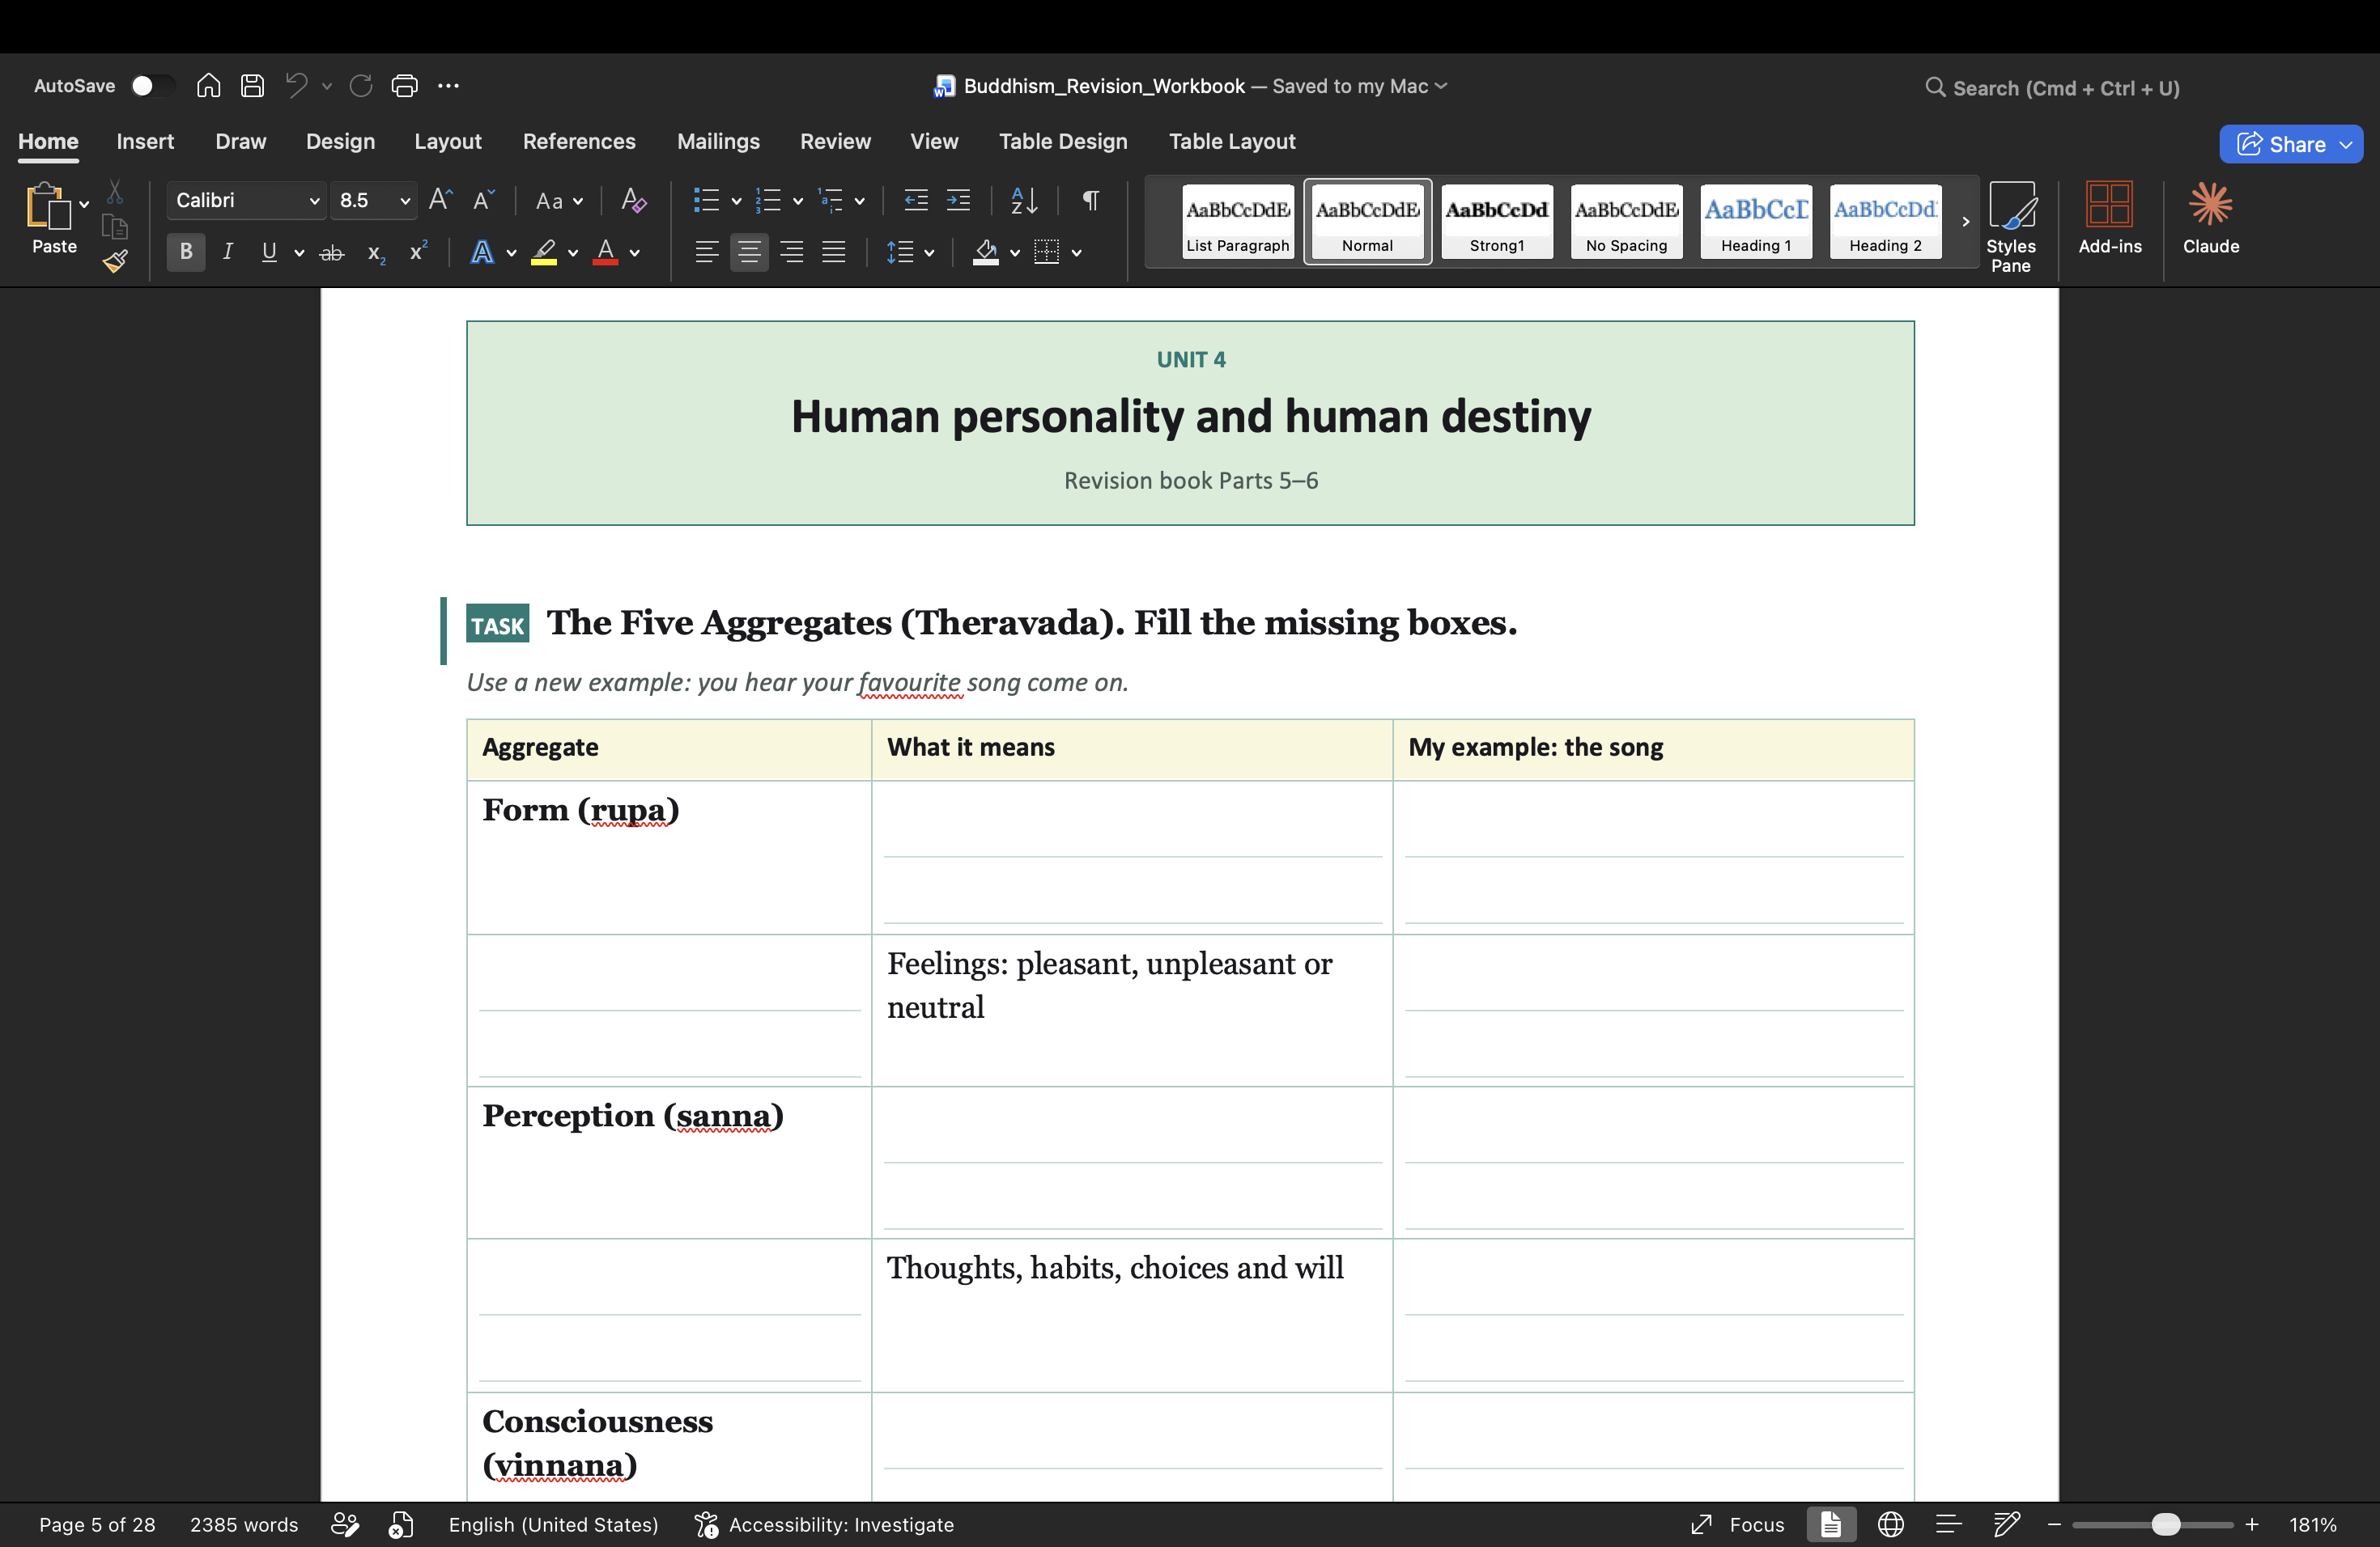The image size is (2380, 1547).
Task: Apply strikethrough formatting
Action: coord(331,252)
